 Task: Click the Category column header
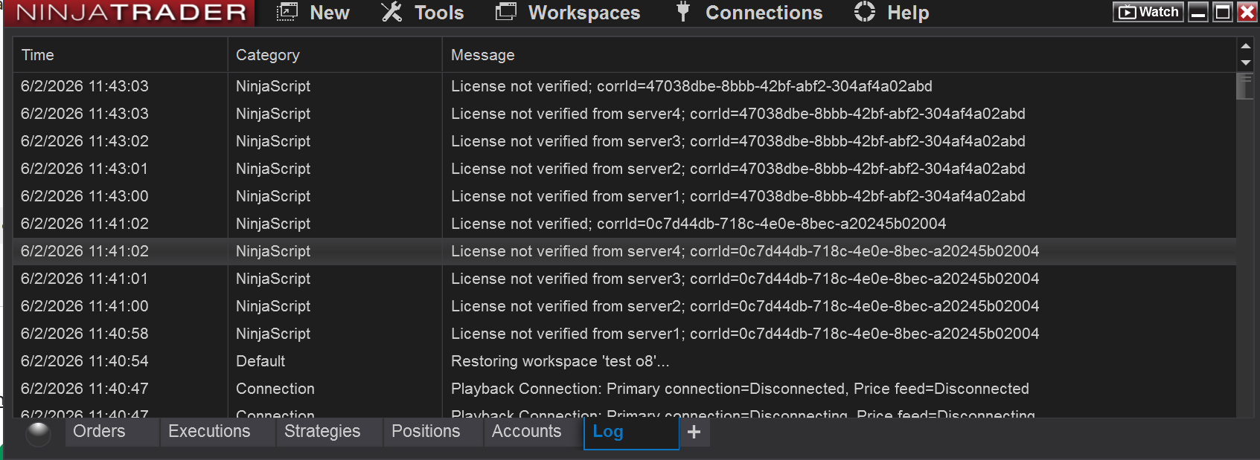pyautogui.click(x=267, y=55)
